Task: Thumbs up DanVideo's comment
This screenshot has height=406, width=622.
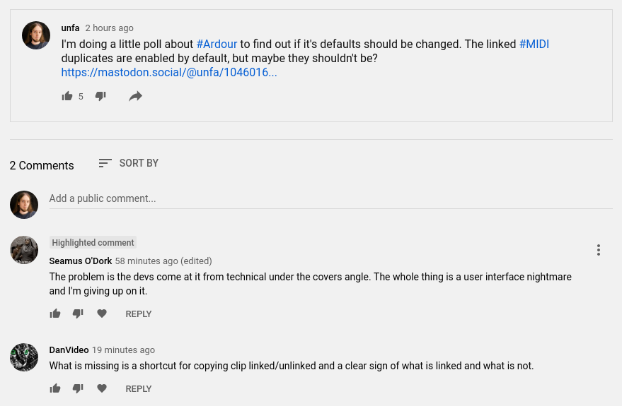Action: click(x=55, y=388)
